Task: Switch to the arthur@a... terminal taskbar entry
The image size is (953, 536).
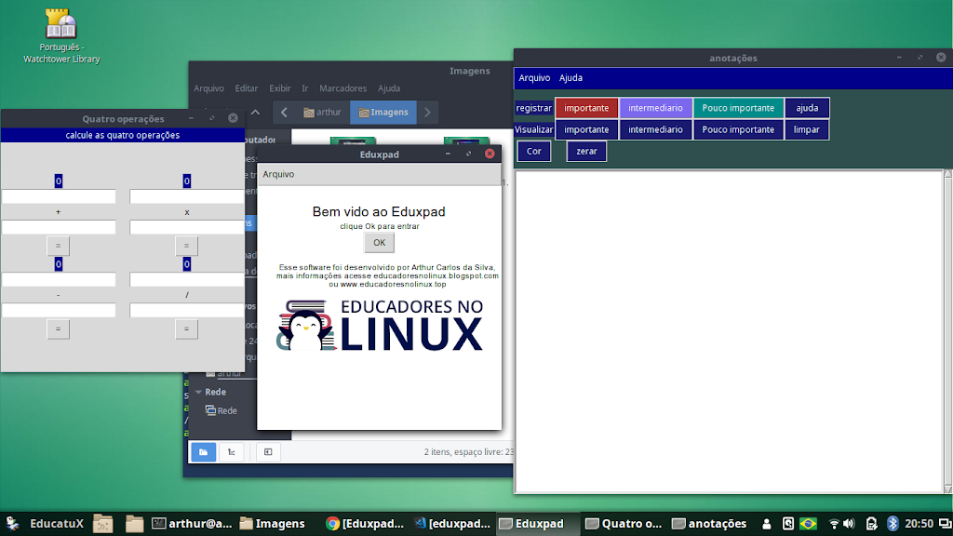Action: (192, 523)
